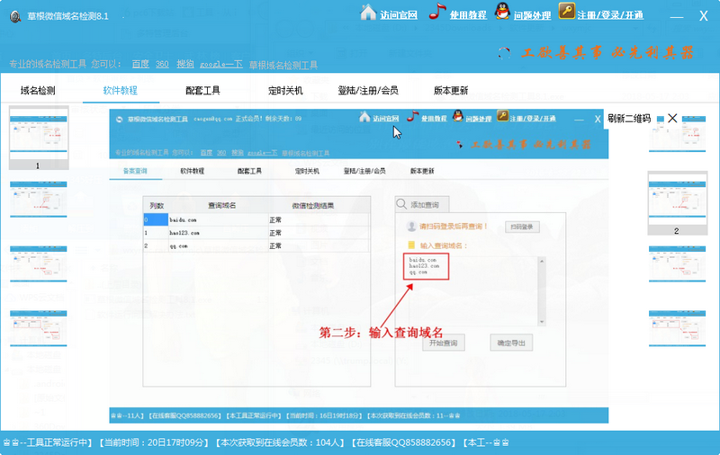The width and height of the screenshot is (720, 455).
Task: Click the 草根域名检测工具 text in the header
Action: point(283,65)
